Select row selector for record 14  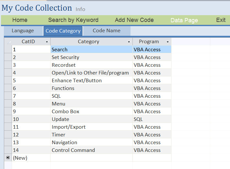[x=8, y=150]
